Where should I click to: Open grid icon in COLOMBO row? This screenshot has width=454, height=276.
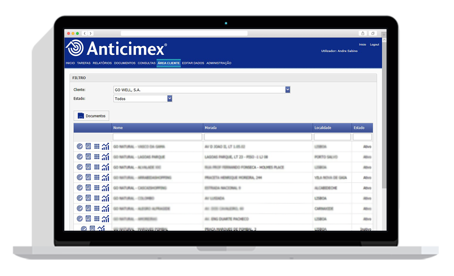point(97,198)
